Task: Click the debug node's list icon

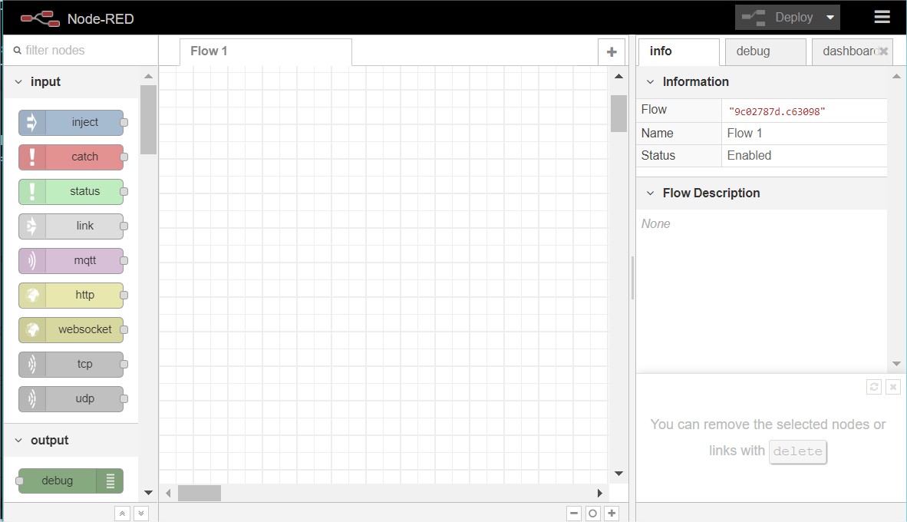Action: coord(110,481)
